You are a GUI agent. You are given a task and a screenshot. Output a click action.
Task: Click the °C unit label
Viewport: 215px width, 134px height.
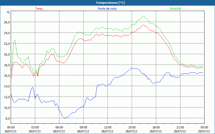(x=8, y=12)
